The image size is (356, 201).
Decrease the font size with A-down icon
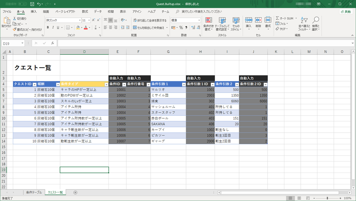98,20
